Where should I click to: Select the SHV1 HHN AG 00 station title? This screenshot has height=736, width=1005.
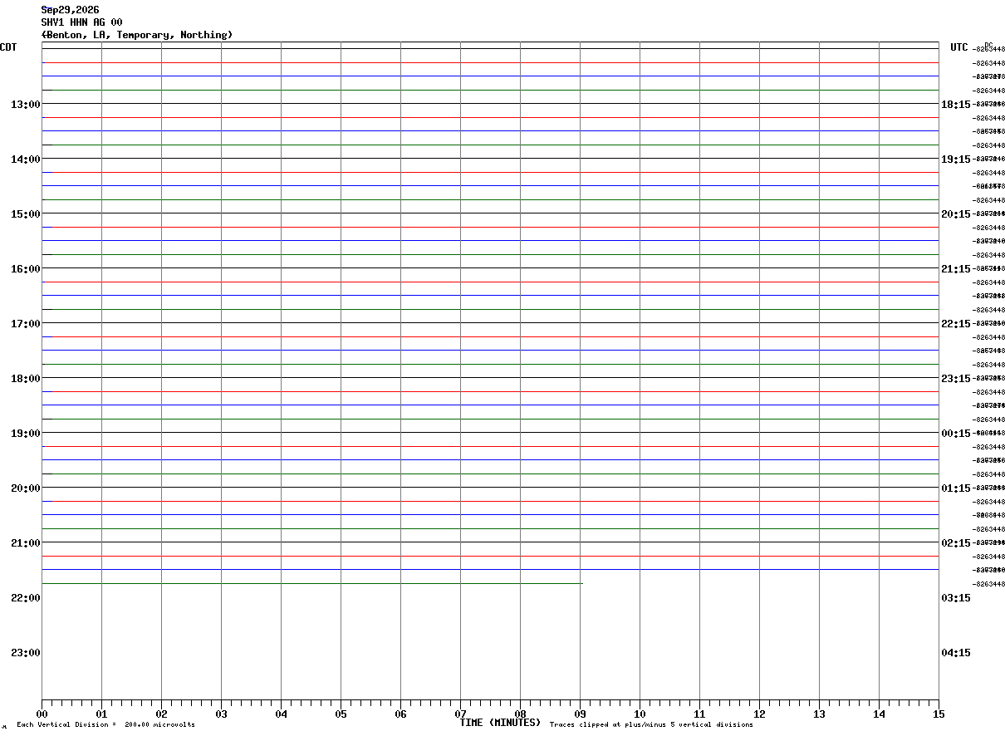[82, 22]
